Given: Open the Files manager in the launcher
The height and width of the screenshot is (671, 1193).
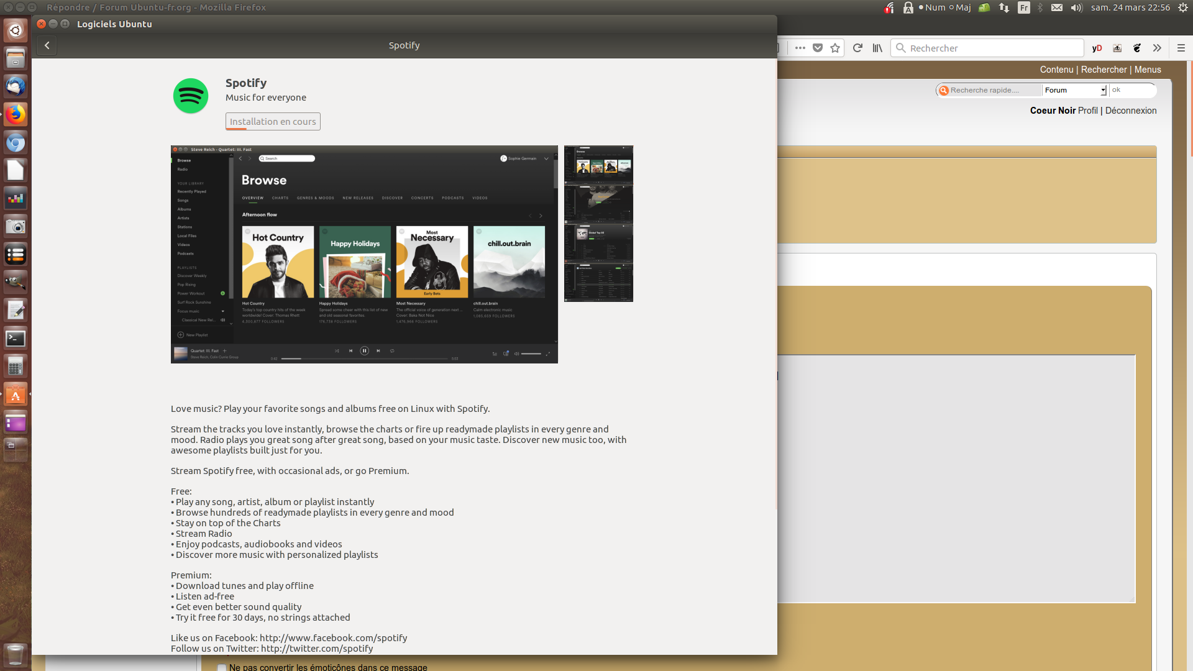Looking at the screenshot, I should point(16,58).
